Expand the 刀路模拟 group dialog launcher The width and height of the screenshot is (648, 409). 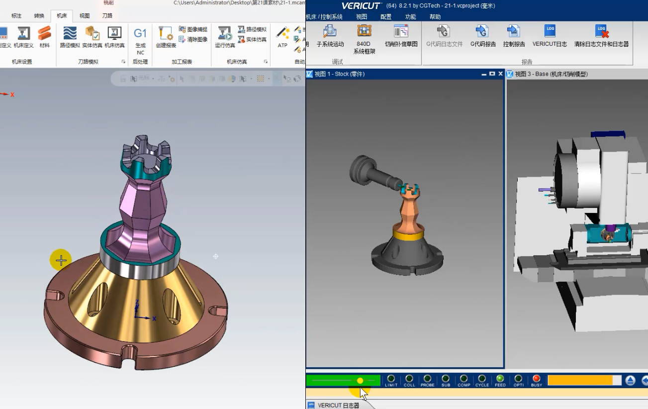point(123,62)
